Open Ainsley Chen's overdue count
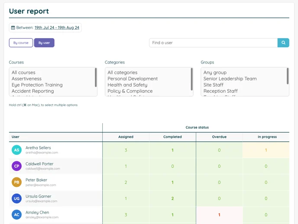Image resolution: width=298 pixels, height=224 pixels. 219,215
